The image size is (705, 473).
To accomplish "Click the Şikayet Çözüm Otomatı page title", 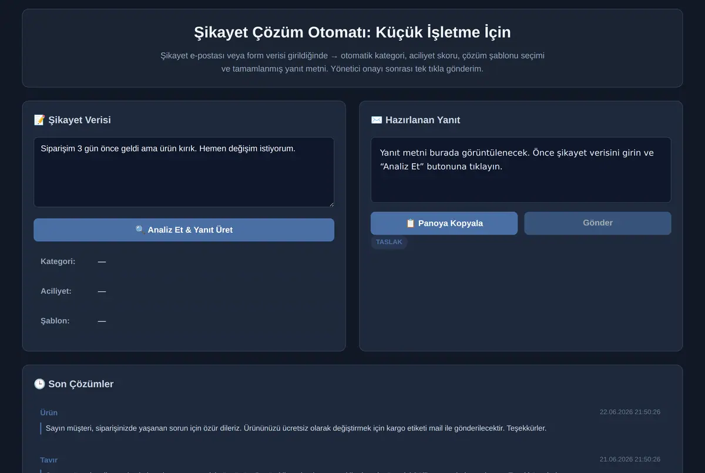I will [x=352, y=32].
